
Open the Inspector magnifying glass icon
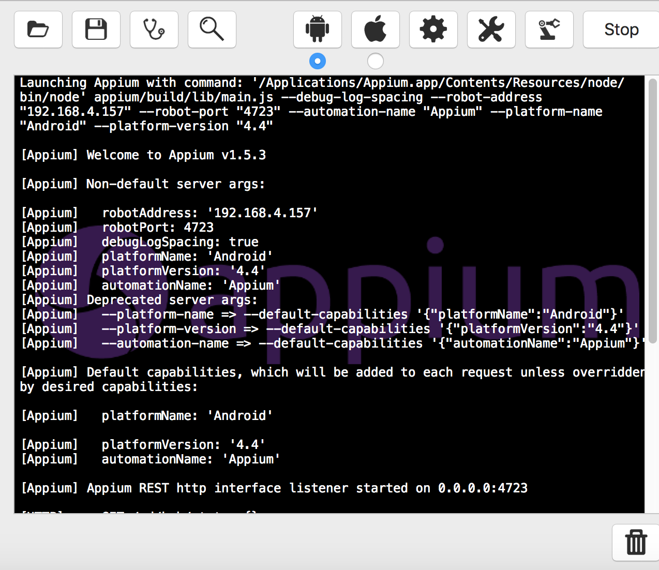pos(212,29)
